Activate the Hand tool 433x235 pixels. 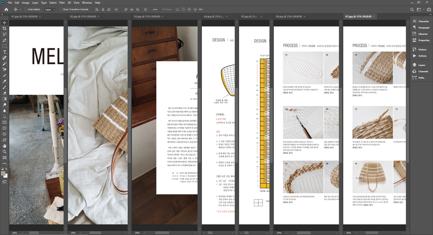(4, 146)
